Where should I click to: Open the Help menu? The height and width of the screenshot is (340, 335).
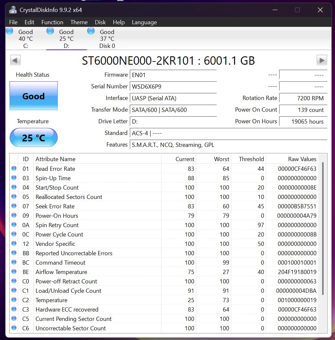point(119,22)
